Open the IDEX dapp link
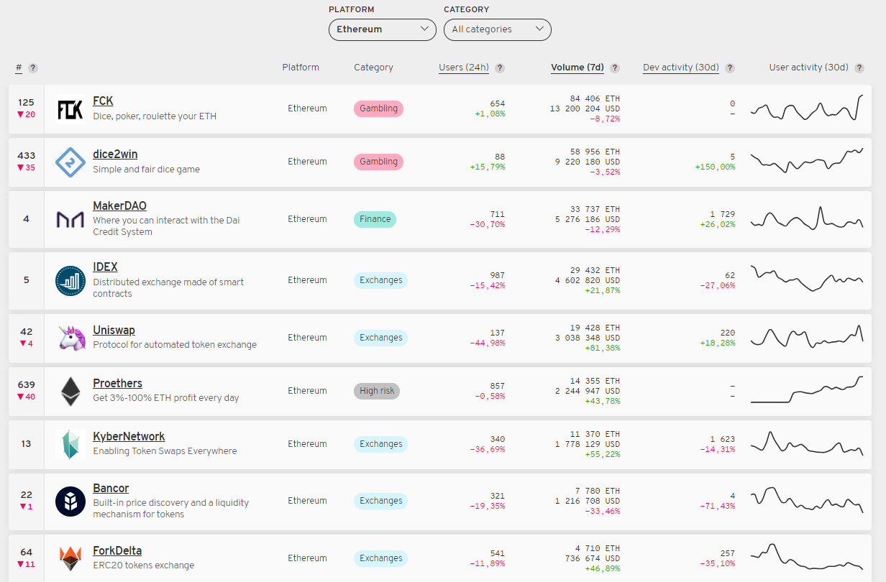 105,267
